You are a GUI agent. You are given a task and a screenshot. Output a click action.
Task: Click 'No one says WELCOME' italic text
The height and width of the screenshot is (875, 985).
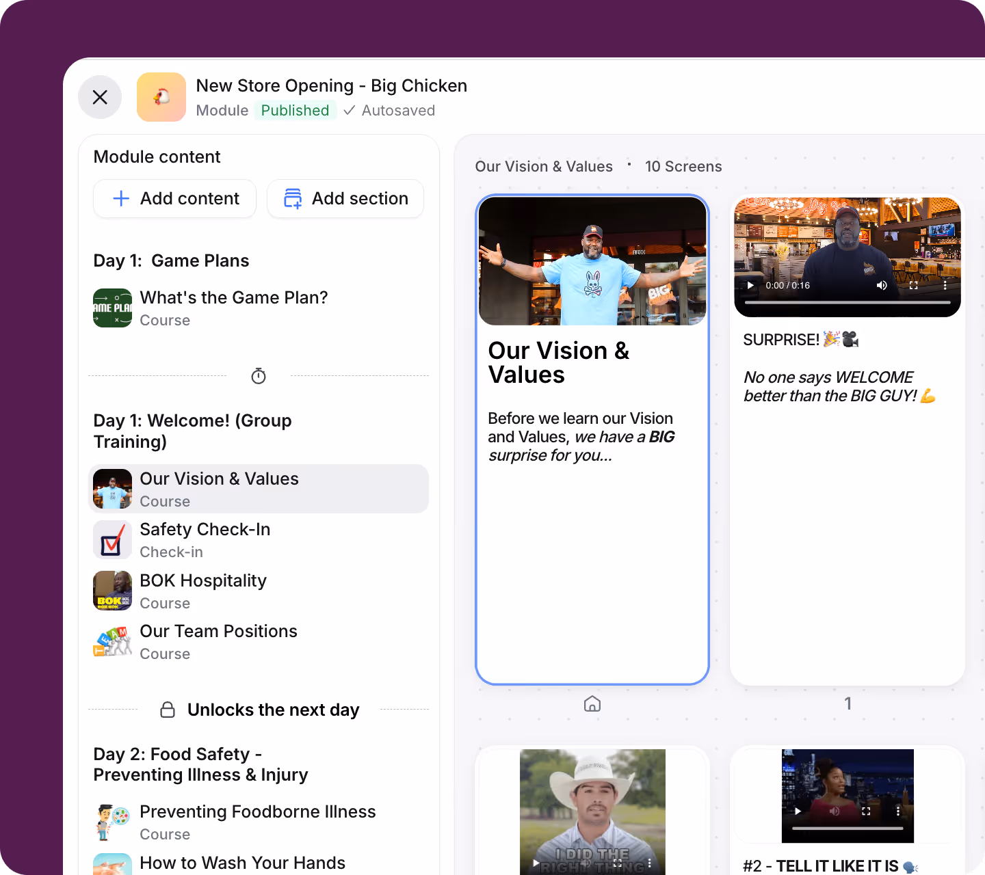click(839, 386)
